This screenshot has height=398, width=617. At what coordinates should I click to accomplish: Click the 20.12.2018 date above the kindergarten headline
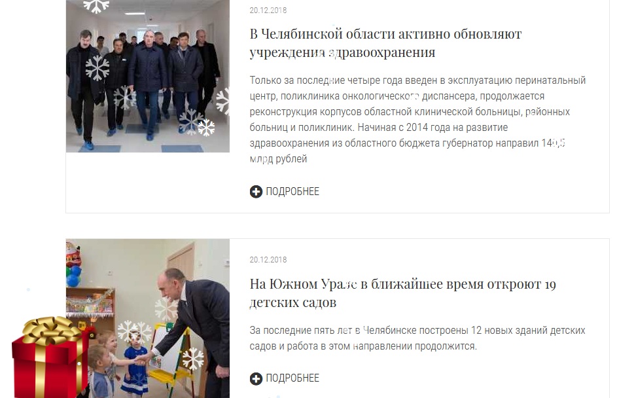(268, 260)
